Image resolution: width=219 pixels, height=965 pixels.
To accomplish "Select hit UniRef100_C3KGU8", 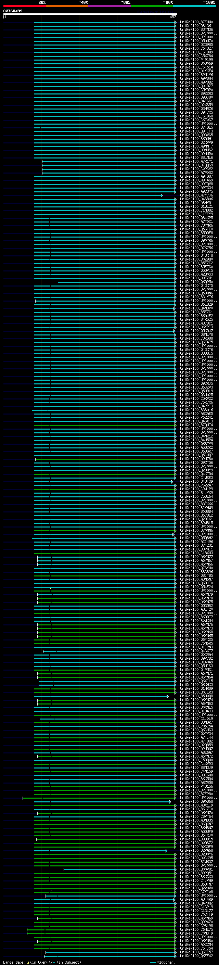I will 196,338.
